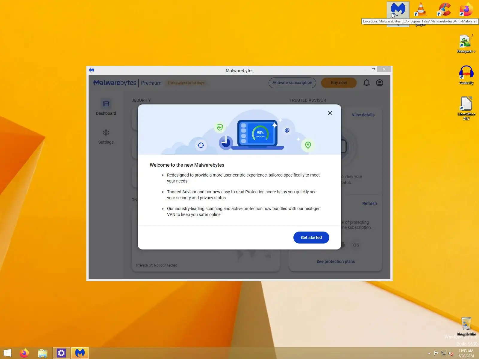The height and width of the screenshot is (359, 479).
Task: Open Settings in the sidebar
Action: (106, 137)
